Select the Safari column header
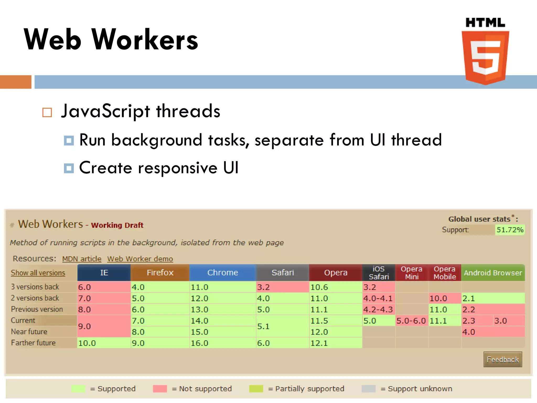This screenshot has width=537, height=403. click(282, 273)
